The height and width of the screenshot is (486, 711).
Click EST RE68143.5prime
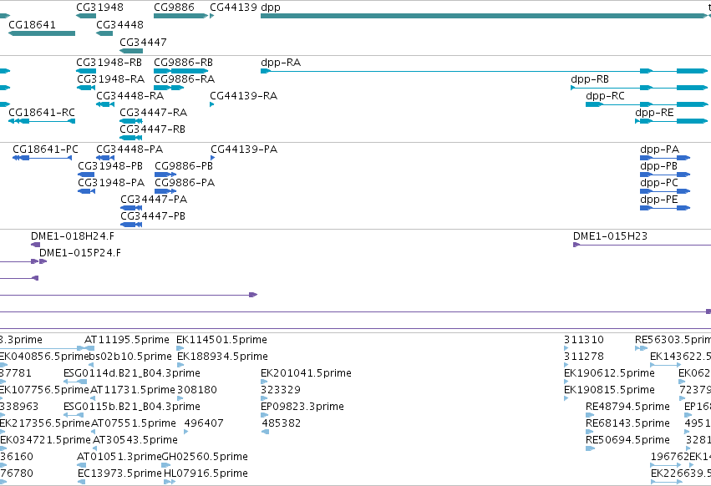pos(590,432)
